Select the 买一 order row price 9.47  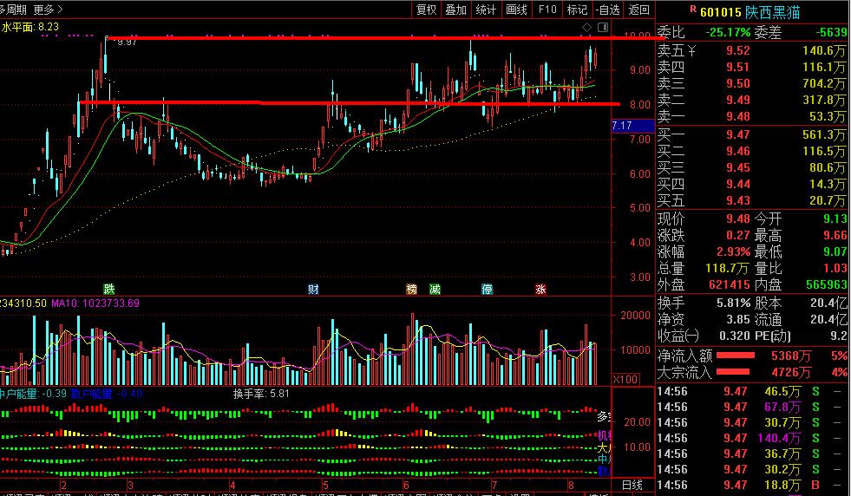click(738, 134)
